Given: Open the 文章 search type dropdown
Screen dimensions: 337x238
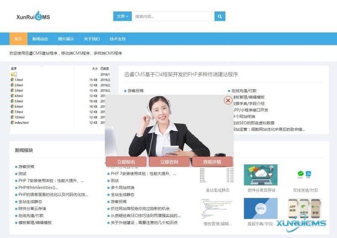Looking at the screenshot, I should click(123, 16).
